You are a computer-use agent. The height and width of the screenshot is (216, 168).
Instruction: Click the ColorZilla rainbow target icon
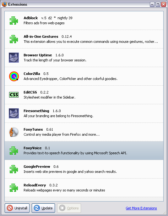tap(14, 76)
